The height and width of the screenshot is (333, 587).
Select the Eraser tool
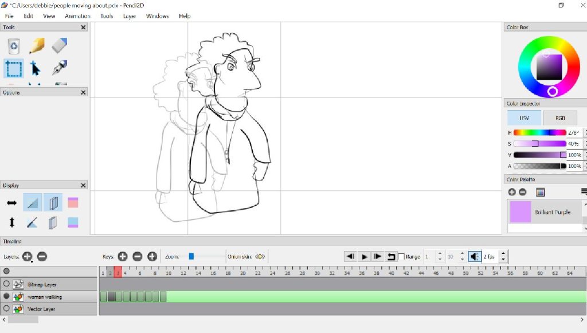coord(59,46)
